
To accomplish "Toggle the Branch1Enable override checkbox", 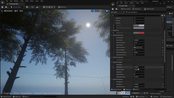I will pyautogui.click(x=115, y=38).
